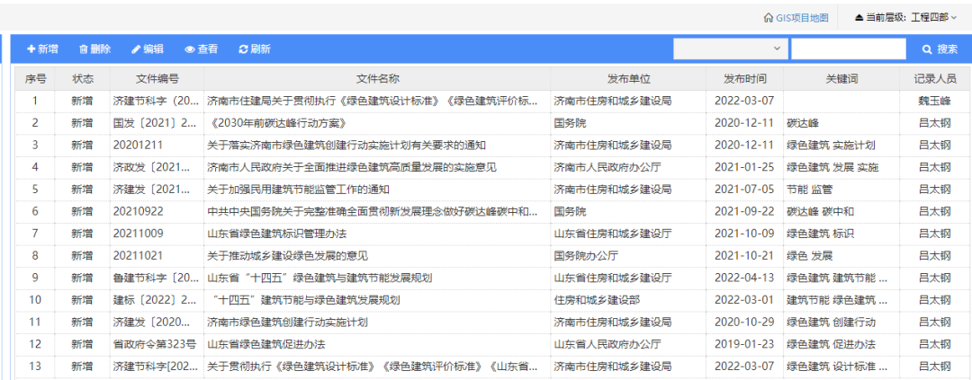Click the 新增 (add) plus icon
The image size is (972, 380).
coord(31,49)
